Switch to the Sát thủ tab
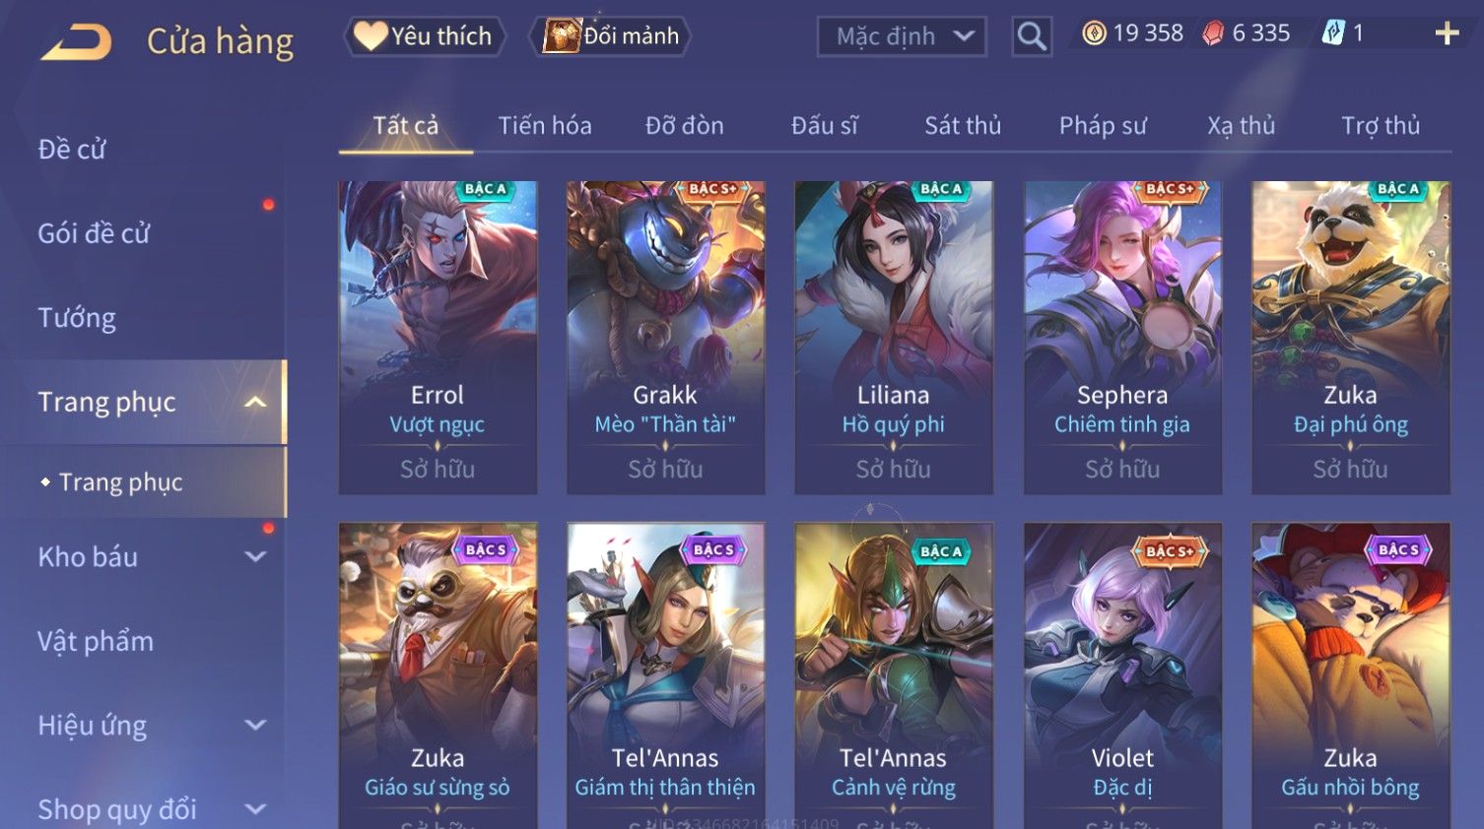Image resolution: width=1484 pixels, height=829 pixels. (963, 126)
